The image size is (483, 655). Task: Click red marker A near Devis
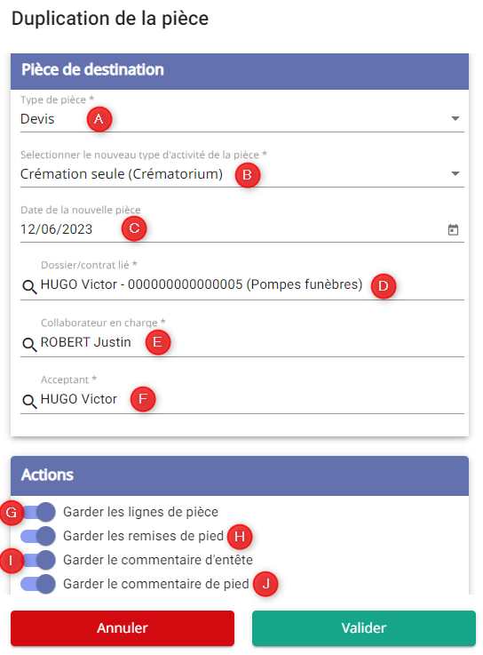coord(99,119)
